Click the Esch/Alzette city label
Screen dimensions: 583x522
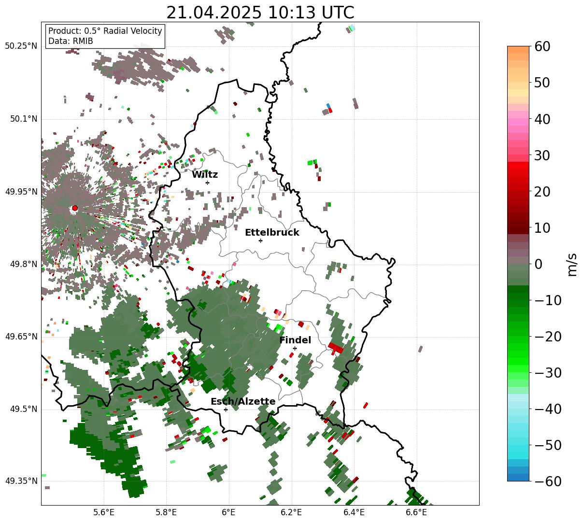(243, 402)
